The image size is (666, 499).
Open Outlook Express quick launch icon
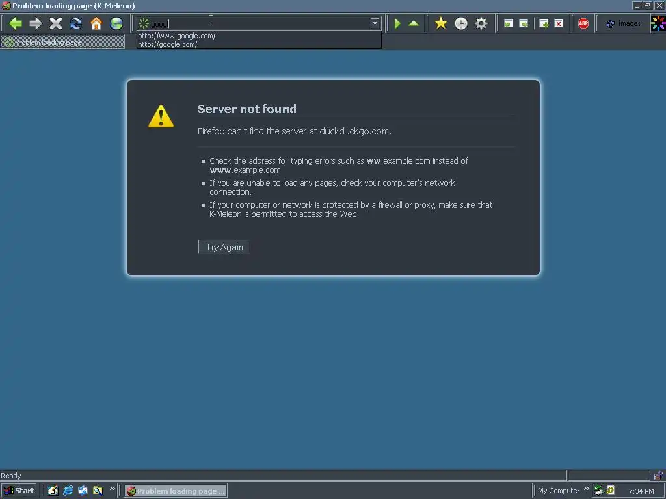83,491
